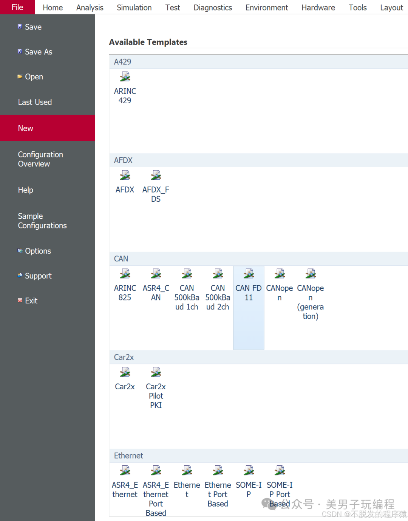Click the red Exit icon

tap(20, 300)
